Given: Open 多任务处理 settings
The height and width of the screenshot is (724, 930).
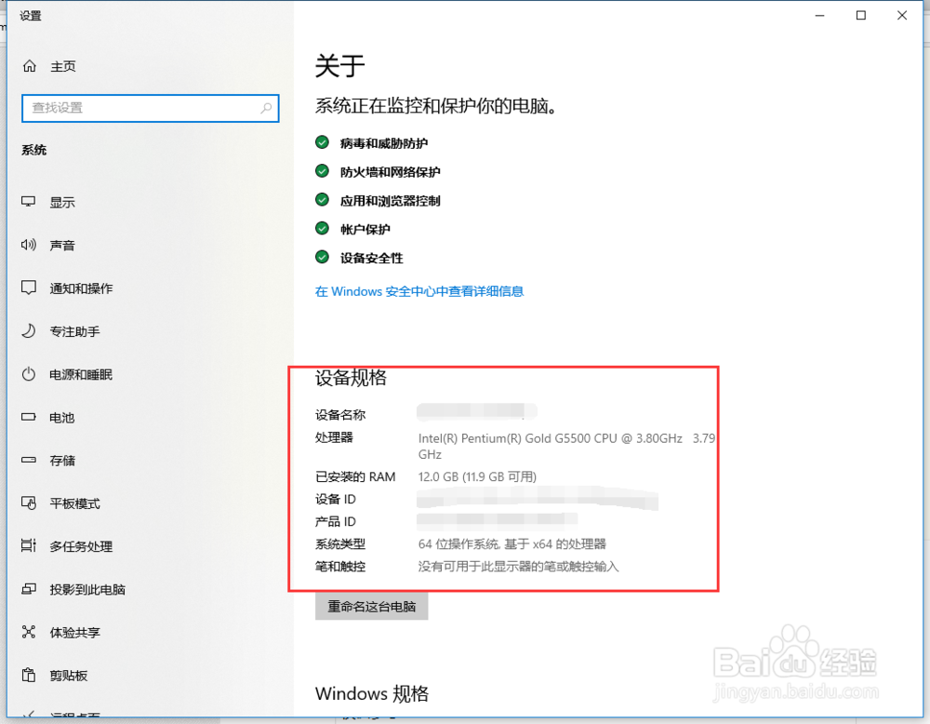Looking at the screenshot, I should point(81,546).
